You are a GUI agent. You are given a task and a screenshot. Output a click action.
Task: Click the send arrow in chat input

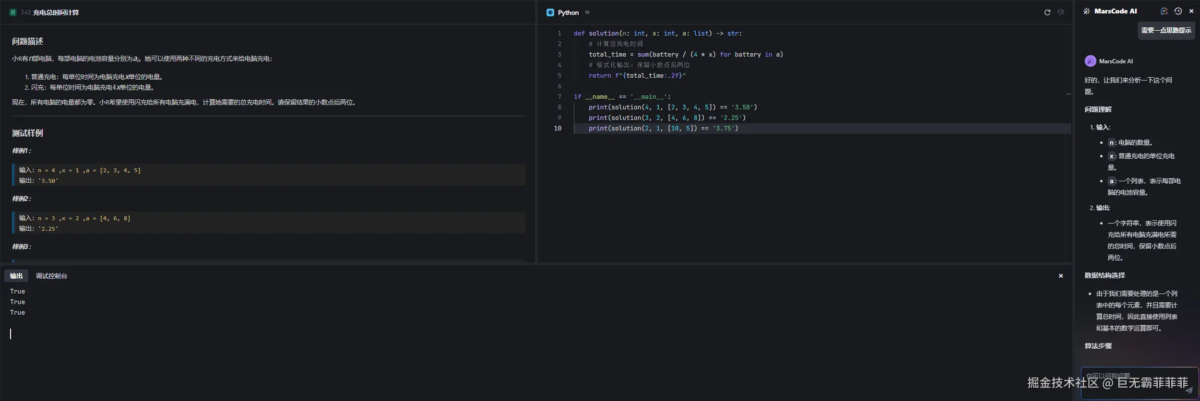click(x=1189, y=390)
